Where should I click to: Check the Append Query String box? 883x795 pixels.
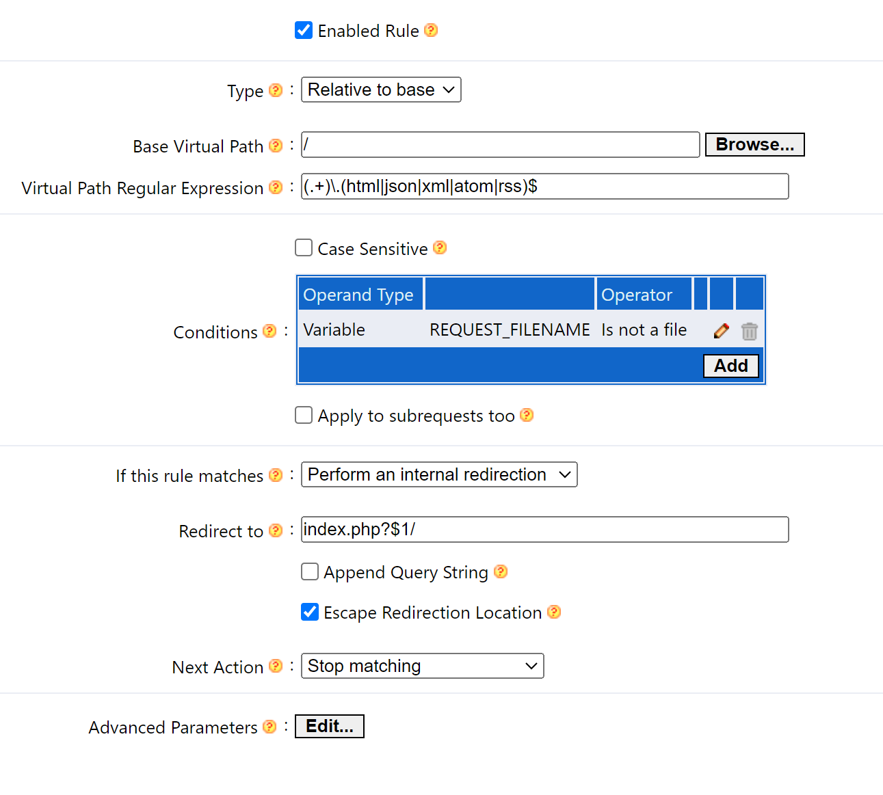point(310,571)
